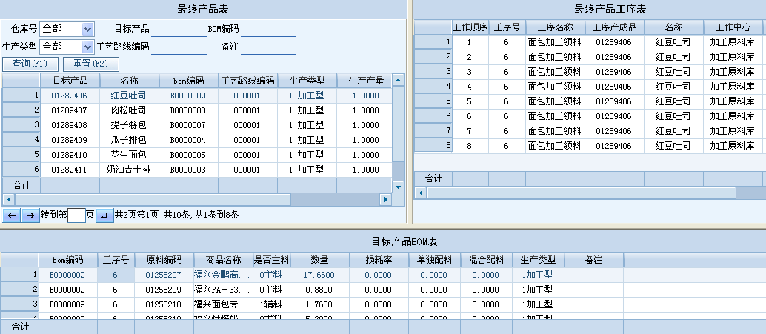Click raw material code 01255209
Image resolution: width=766 pixels, height=334 pixels.
coord(164,290)
